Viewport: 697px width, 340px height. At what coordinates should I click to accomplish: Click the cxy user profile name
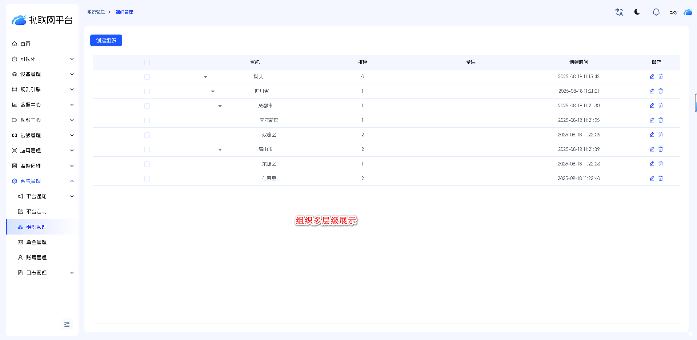(673, 12)
